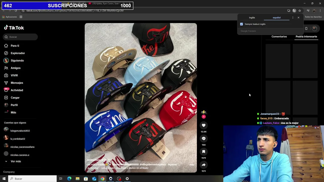Open the TikTok home logo
The width and height of the screenshot is (324, 182).
[x=14, y=28]
